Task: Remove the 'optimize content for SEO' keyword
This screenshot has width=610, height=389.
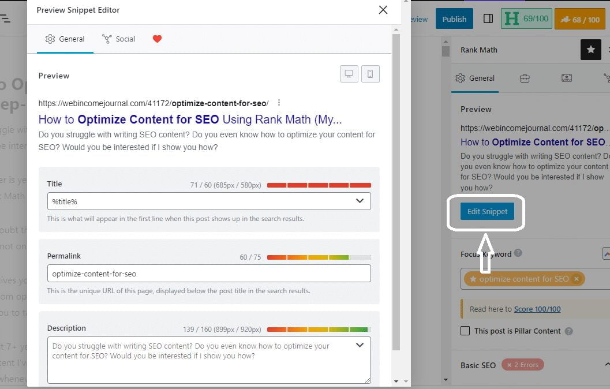Action: (x=577, y=279)
